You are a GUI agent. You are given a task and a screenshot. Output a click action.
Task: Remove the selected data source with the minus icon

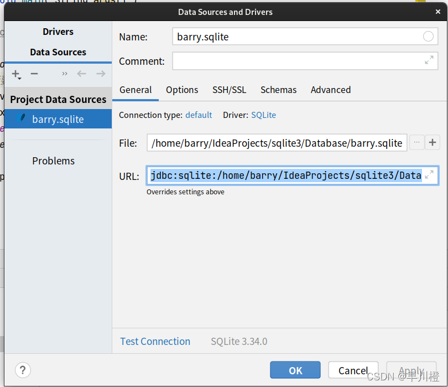coord(34,74)
